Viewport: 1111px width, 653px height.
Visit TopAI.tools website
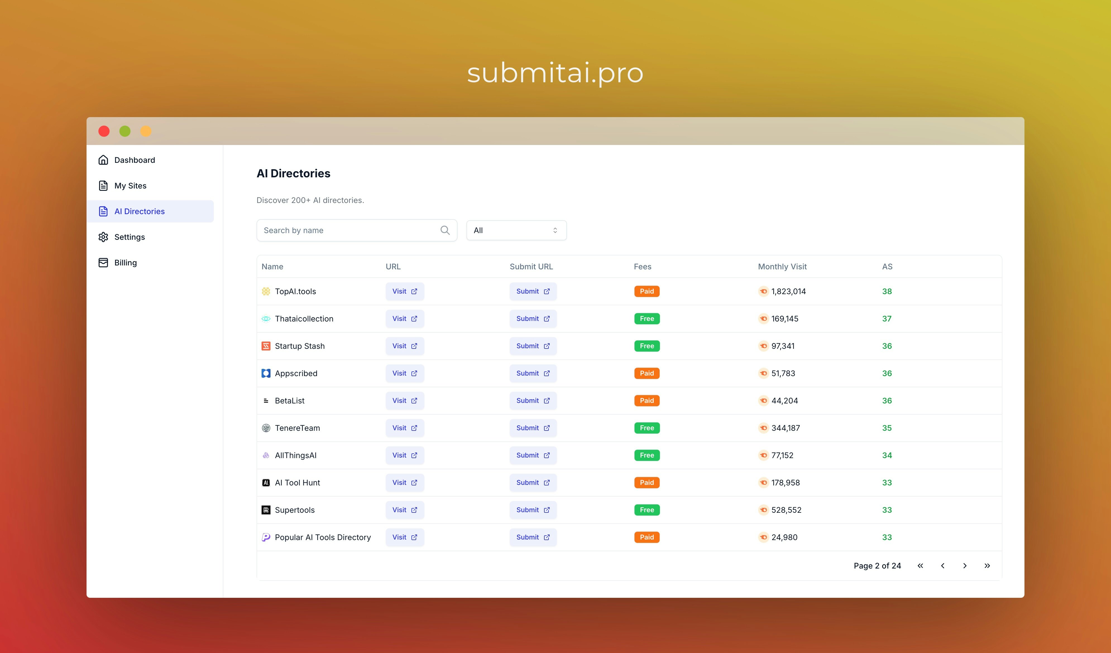pyautogui.click(x=405, y=291)
